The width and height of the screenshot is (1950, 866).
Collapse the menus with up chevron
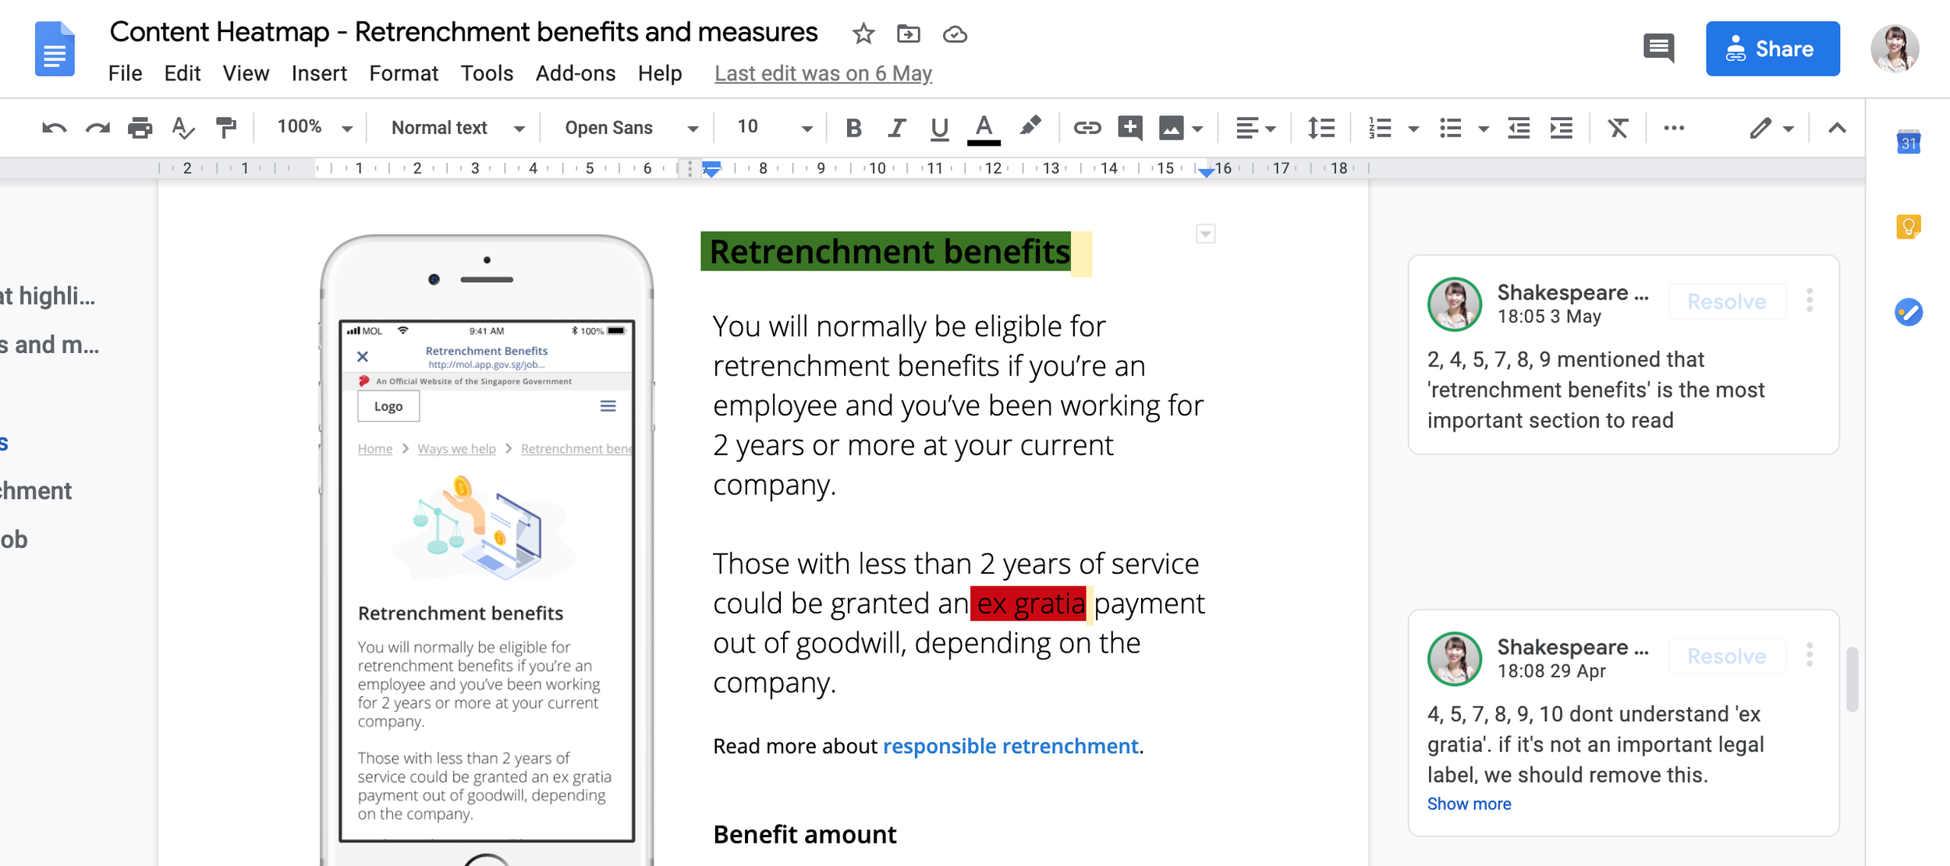(1837, 128)
